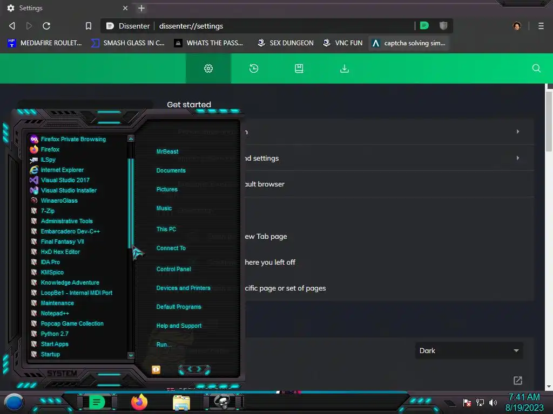Click the network tray icon
This screenshot has height=414, width=553.
(x=480, y=402)
